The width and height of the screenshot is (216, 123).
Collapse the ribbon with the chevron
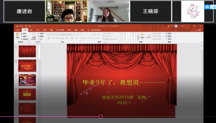pyautogui.click(x=202, y=42)
